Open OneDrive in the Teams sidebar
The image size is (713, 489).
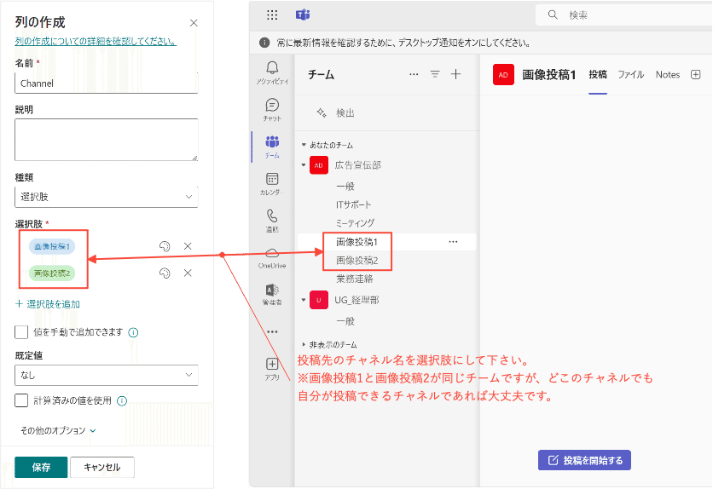tap(272, 258)
